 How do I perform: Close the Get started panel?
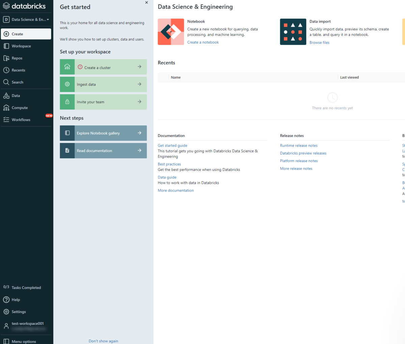pyautogui.click(x=146, y=3)
